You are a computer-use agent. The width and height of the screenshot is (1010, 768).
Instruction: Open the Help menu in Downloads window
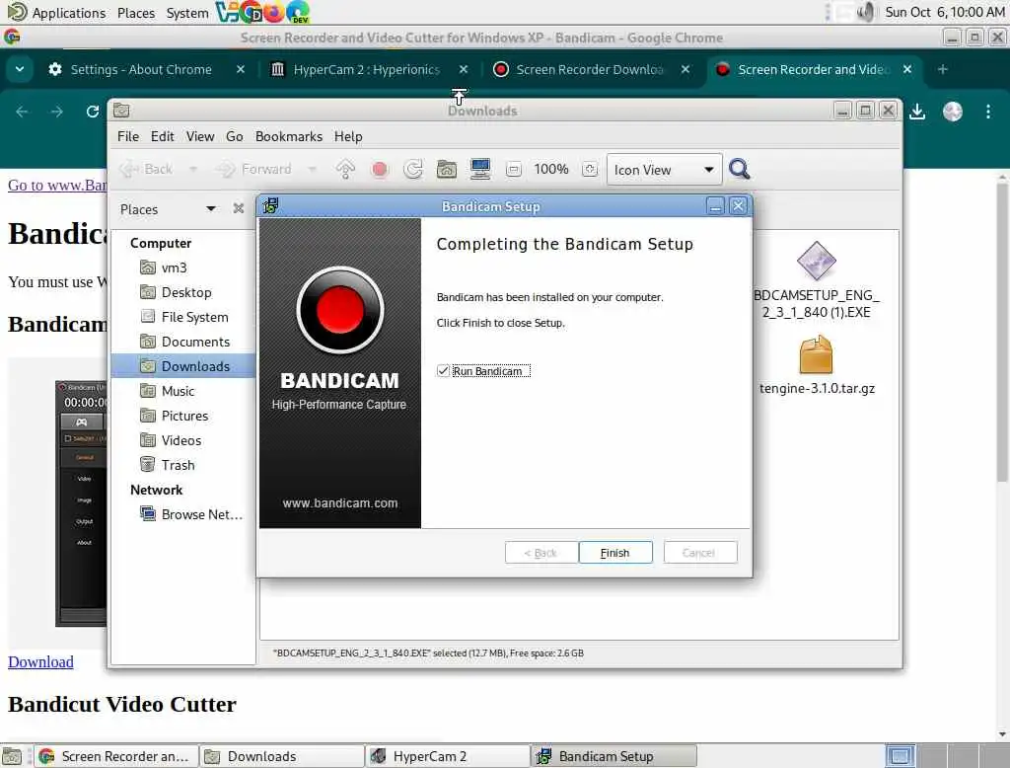(348, 136)
